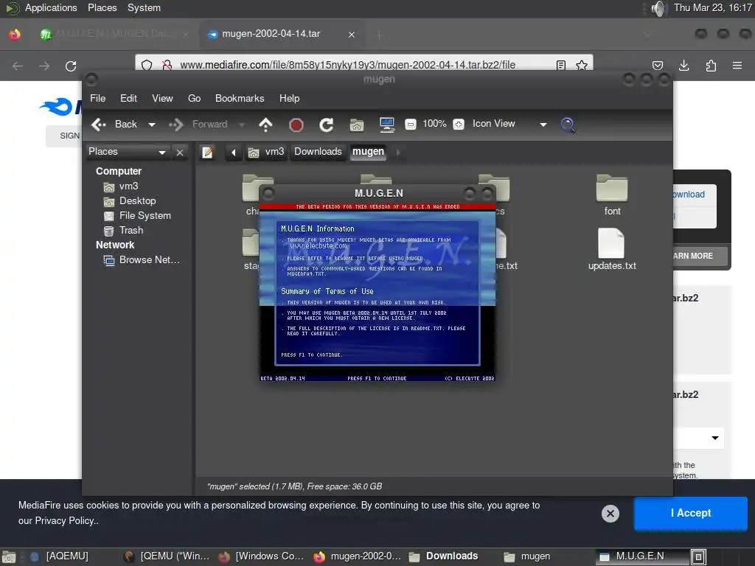Reset zoom via the 100% label
Screen dimensions: 755x566
434,124
